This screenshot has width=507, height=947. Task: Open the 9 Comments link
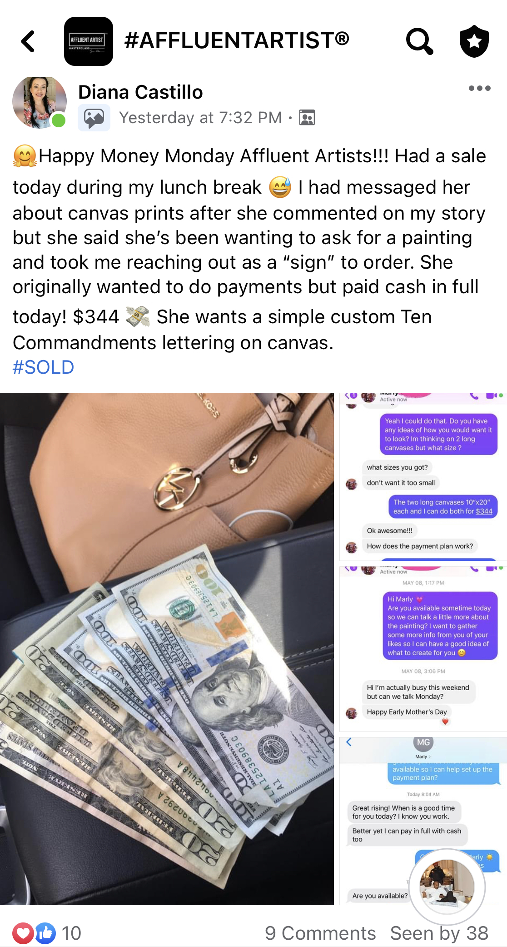pos(320,933)
